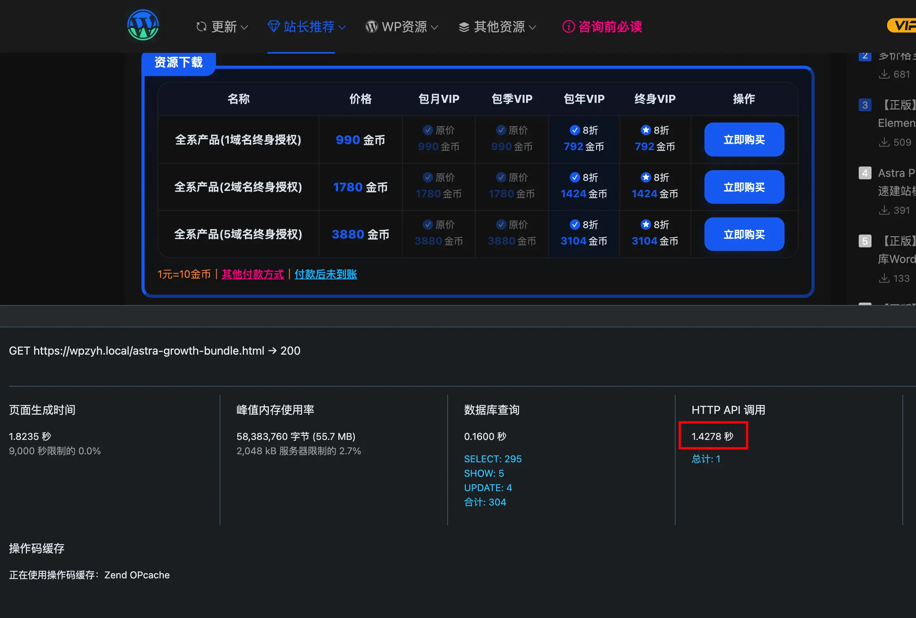The height and width of the screenshot is (618, 916).
Task: Open the 付款后未到账 link
Action: [326, 274]
